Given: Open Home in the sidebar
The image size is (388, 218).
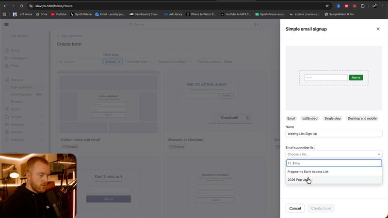Looking at the screenshot, I should [x=15, y=50].
